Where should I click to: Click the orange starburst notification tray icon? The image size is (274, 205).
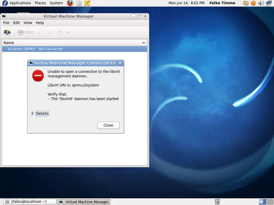[x=253, y=3]
